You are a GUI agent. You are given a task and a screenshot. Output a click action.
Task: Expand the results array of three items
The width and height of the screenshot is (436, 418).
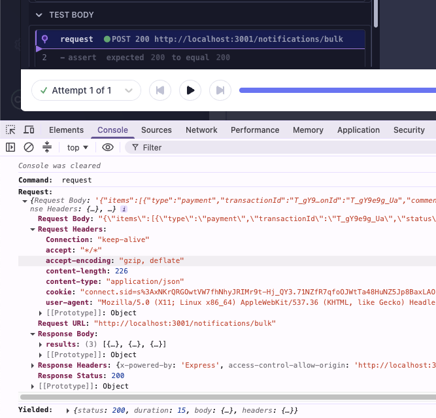(41, 345)
